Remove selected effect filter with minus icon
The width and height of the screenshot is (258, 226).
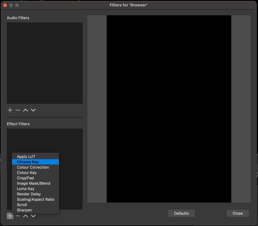[18, 216]
